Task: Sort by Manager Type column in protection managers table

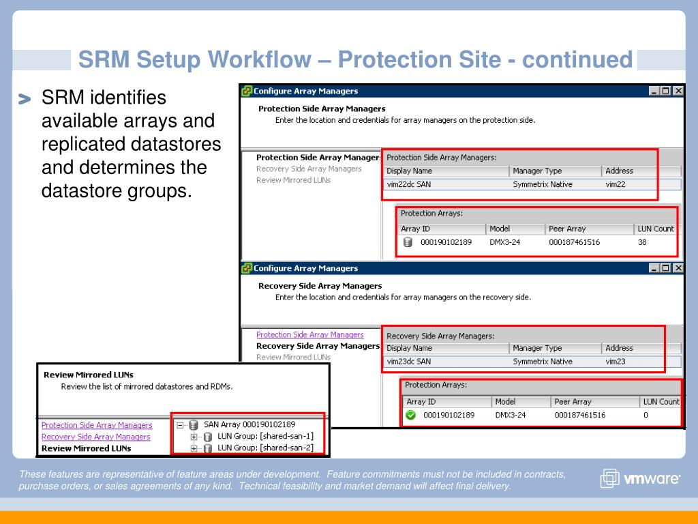Action: click(x=555, y=171)
